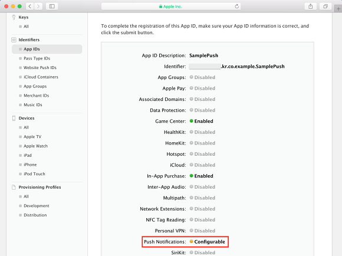342x256 pixels.
Task: Toggle the Safari sidebar button
Action: 52,6
